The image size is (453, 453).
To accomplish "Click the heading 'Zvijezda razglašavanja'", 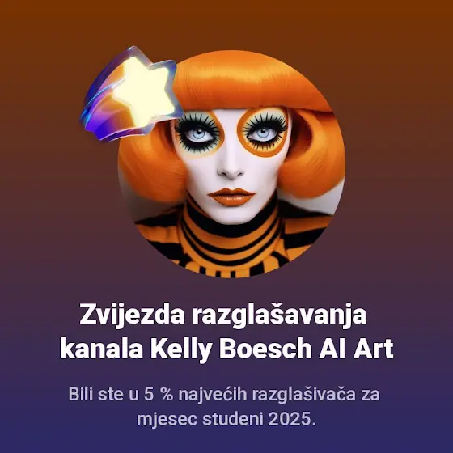I will (223, 315).
